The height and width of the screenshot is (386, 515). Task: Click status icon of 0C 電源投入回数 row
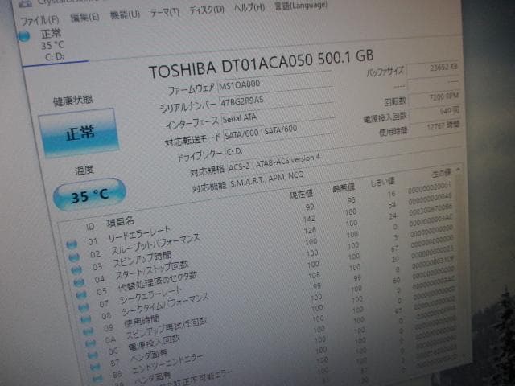[93, 355]
